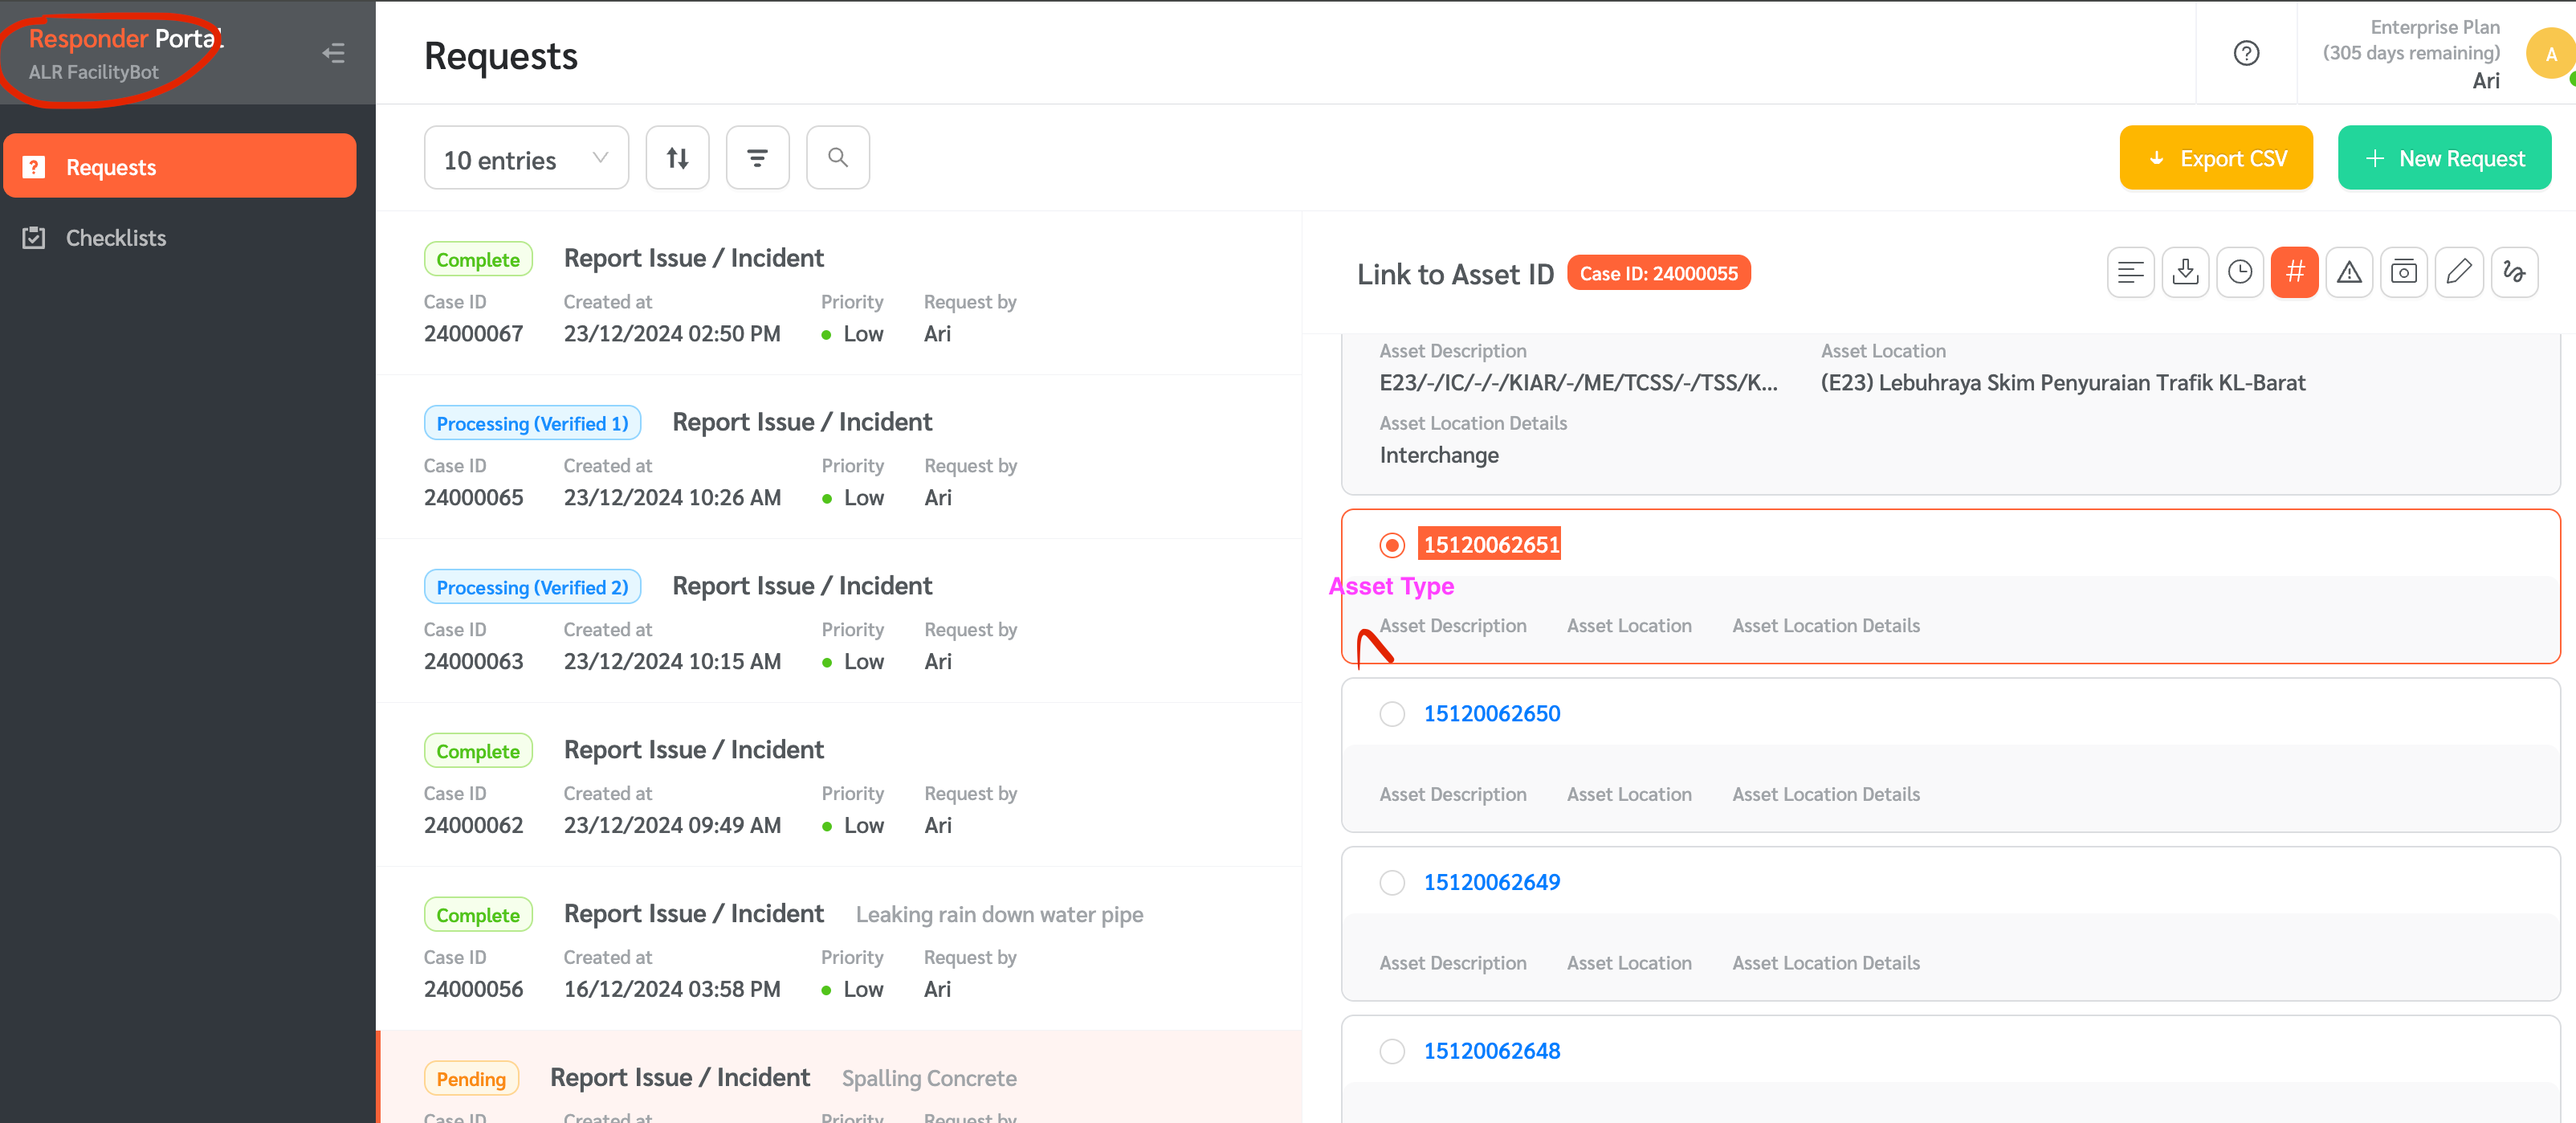Open the help question mark icon
This screenshot has width=2576, height=1123.
2246,53
